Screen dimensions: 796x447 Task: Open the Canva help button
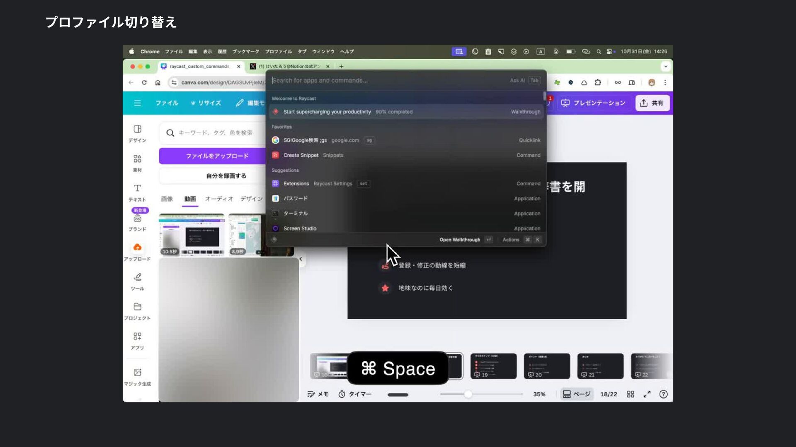(x=664, y=394)
